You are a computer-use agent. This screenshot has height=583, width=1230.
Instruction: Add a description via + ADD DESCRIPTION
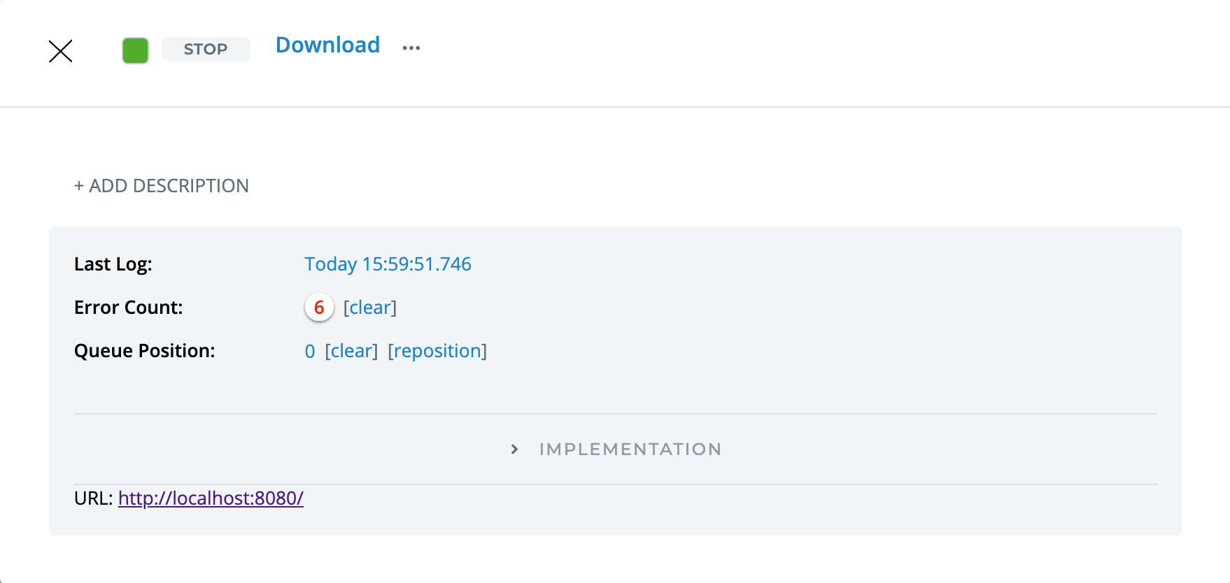[169, 186]
